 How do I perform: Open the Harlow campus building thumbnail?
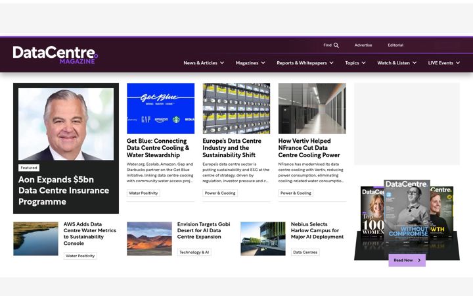[x=263, y=239]
